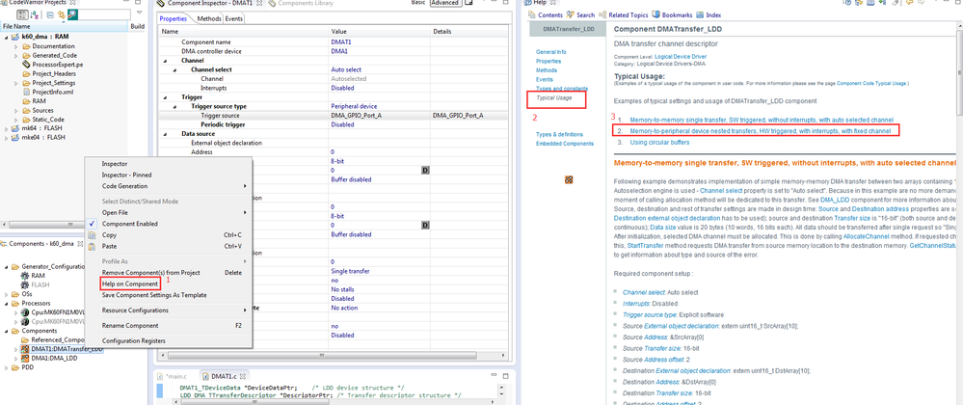Collapse the k60_dma : RAM project
The height and width of the screenshot is (405, 963).
pyautogui.click(x=7, y=37)
